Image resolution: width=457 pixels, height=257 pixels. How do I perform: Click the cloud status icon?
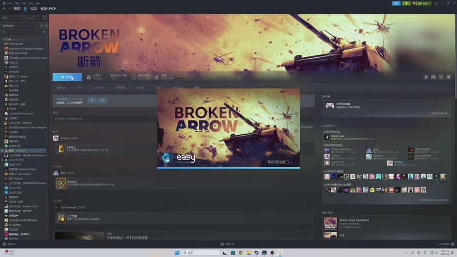89,77
